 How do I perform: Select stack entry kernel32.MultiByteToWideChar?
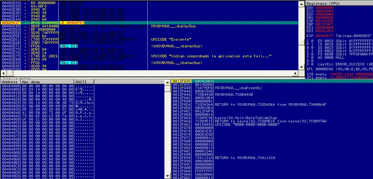(246, 118)
